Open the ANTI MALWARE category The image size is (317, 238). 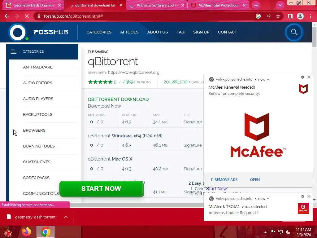[x=37, y=67]
